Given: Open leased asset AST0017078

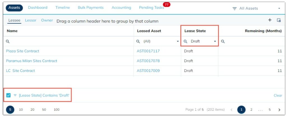Looking at the screenshot, I should point(148,61).
